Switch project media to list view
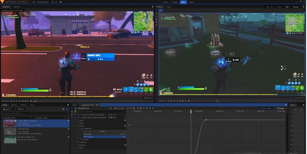Screen dimensions: 307x154 point(63,109)
